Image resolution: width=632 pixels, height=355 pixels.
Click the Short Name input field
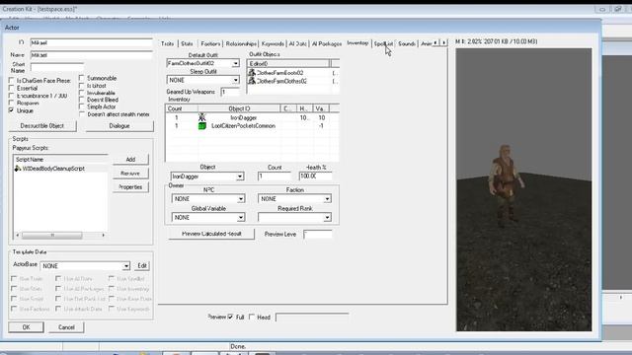pyautogui.click(x=57, y=67)
